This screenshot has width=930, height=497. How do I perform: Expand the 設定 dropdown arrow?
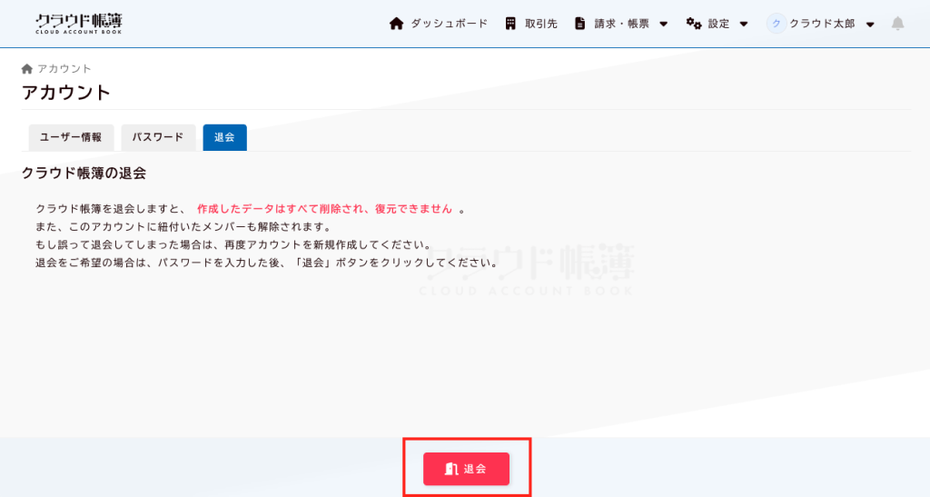coord(744,25)
